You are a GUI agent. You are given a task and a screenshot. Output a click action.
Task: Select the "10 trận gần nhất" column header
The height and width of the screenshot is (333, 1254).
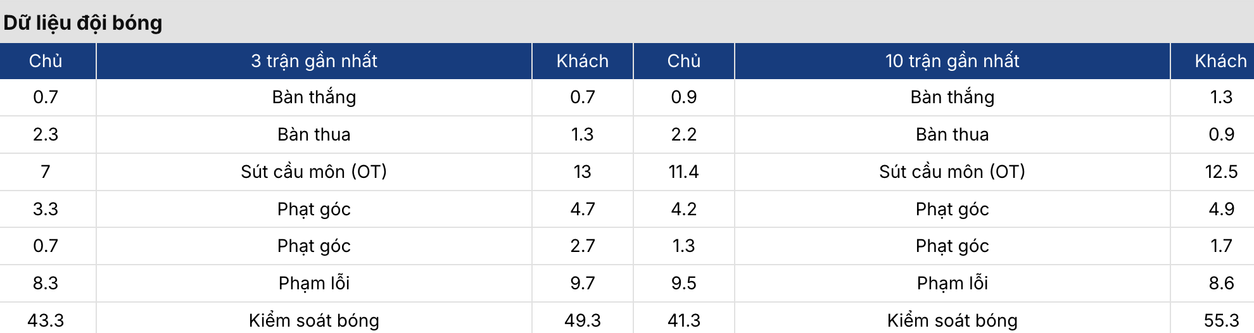(x=952, y=61)
